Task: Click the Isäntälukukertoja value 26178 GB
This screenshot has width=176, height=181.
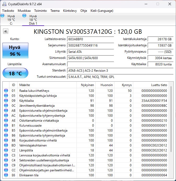Action: [160, 39]
